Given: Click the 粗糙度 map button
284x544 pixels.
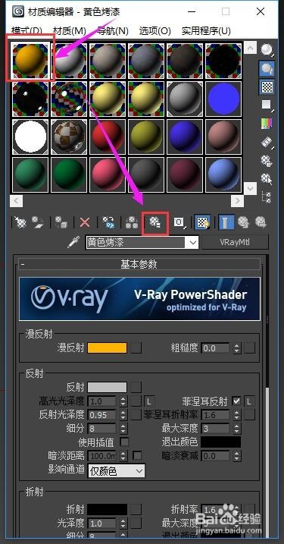Looking at the screenshot, I should [250, 348].
